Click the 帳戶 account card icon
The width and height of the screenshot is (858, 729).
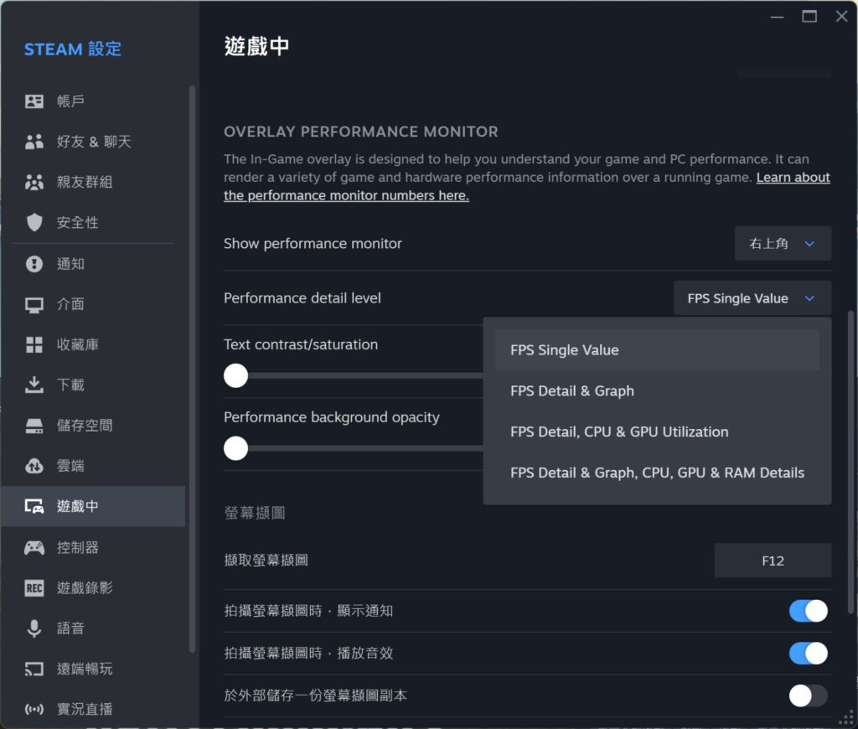click(34, 101)
